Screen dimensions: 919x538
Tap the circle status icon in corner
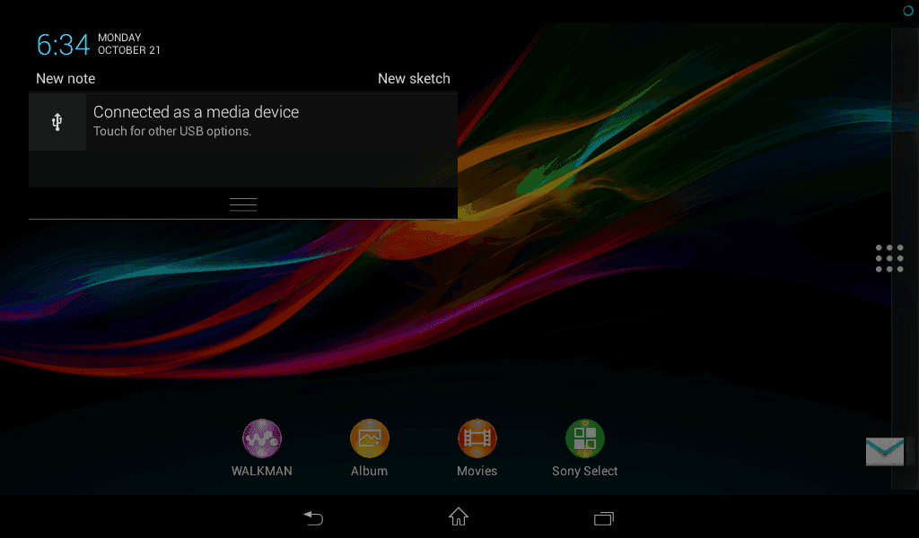pos(908,11)
